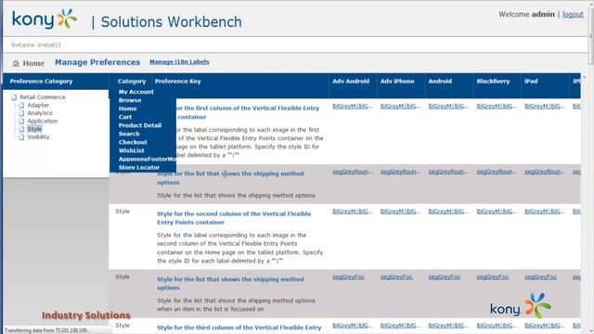Image resolution: width=594 pixels, height=334 pixels.
Task: Select Style preference category
Action: pos(34,129)
